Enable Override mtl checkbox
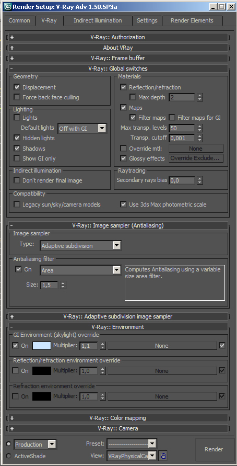This screenshot has width=237, height=466. 123,149
